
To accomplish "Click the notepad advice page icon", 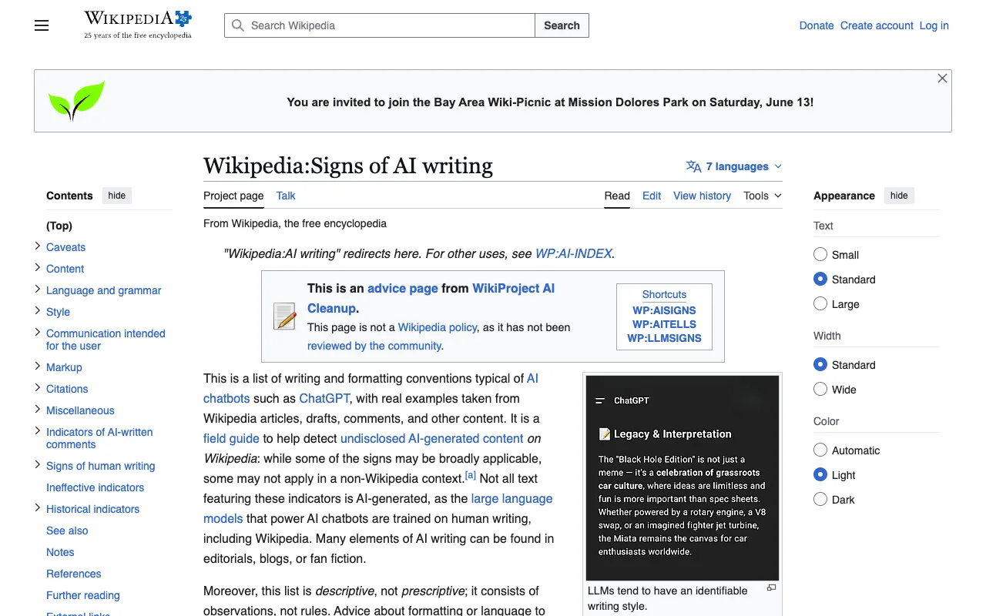I will point(285,316).
